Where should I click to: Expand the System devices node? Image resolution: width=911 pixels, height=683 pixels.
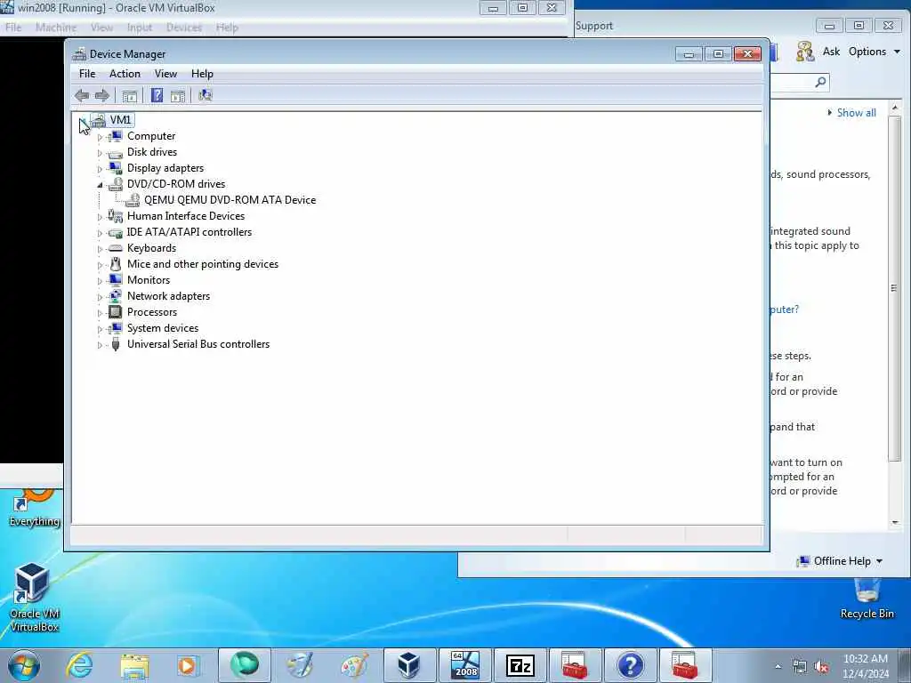click(100, 329)
